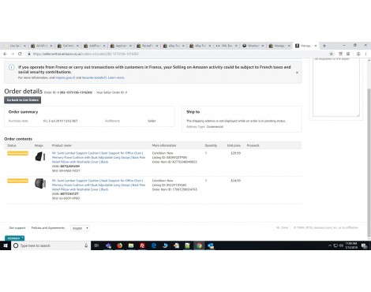Click inside the seller notes text box on the right
This screenshot has height=292, width=371.
tap(336, 87)
